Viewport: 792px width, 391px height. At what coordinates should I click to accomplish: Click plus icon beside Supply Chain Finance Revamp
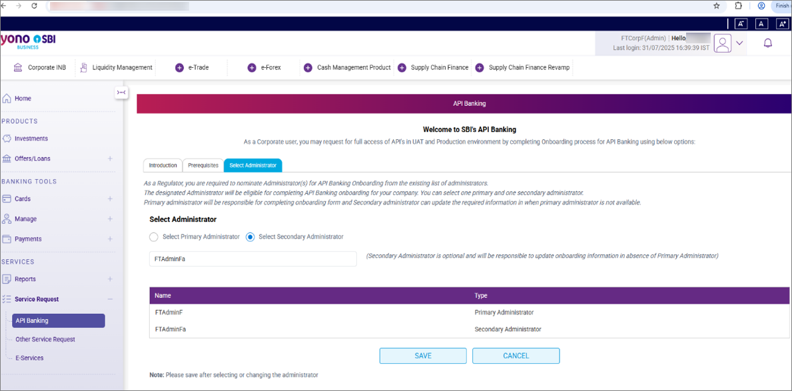pos(480,68)
